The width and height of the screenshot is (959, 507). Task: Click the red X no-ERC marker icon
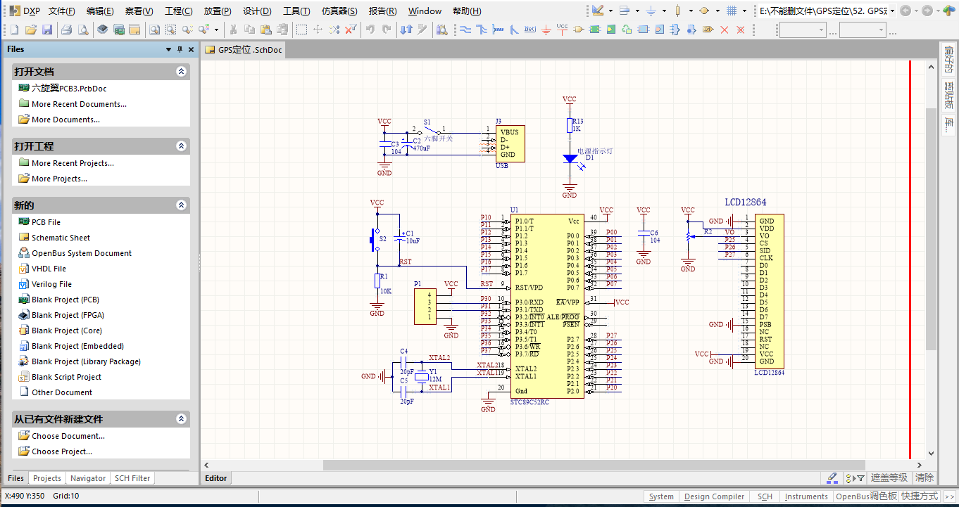tap(724, 30)
